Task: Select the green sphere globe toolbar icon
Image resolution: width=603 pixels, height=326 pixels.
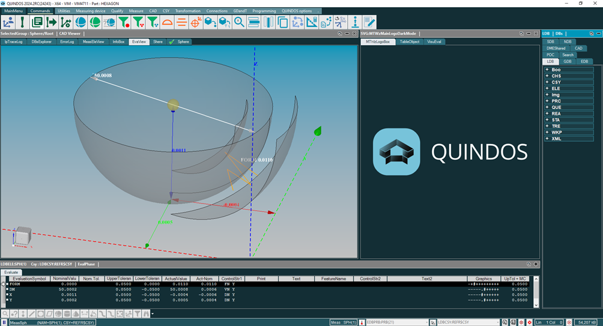Action: point(95,22)
